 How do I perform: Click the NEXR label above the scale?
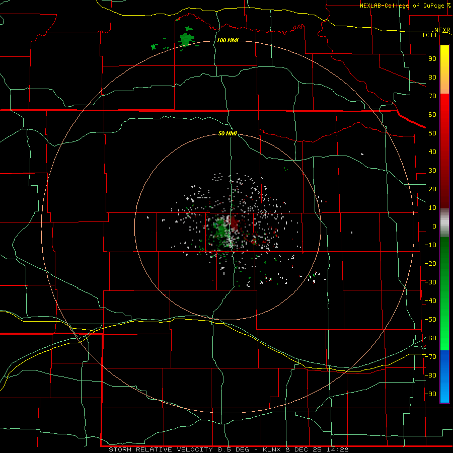pos(442,30)
